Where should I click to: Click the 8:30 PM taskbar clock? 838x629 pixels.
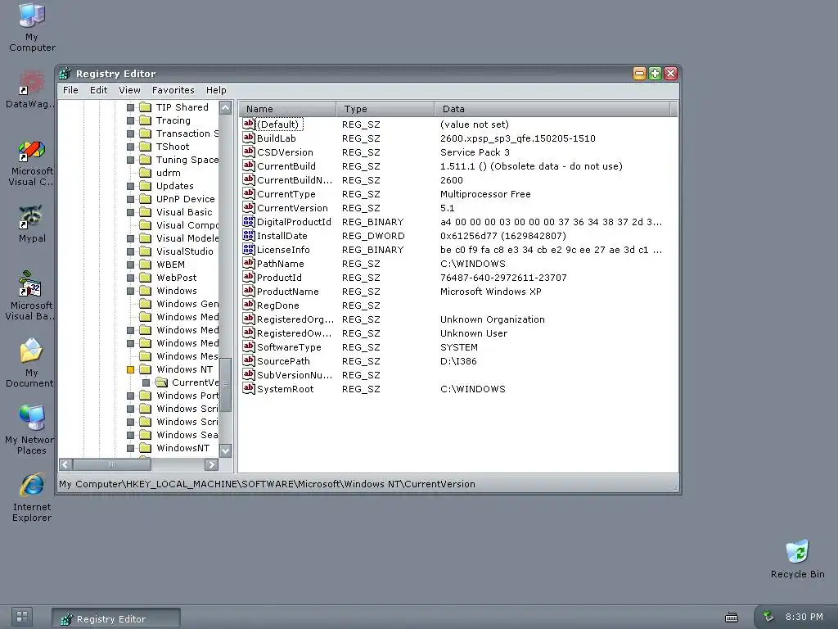pos(804,617)
